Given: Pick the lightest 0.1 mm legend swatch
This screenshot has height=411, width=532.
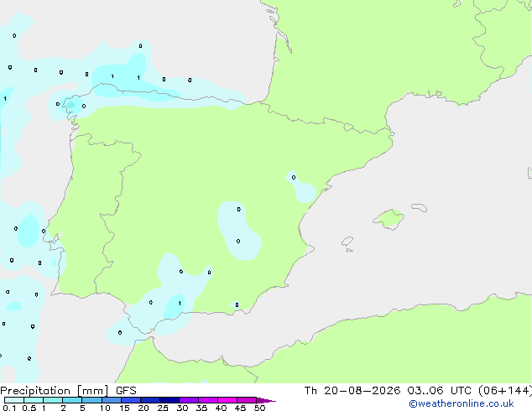Looking at the screenshot, I should pos(14,400).
